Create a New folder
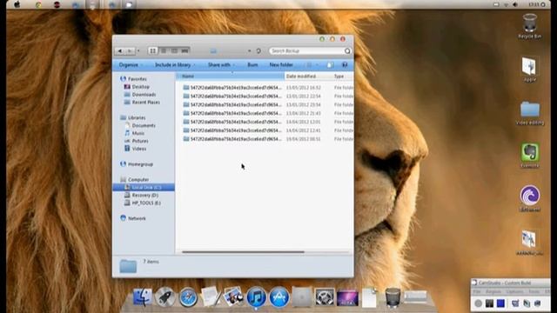The image size is (557, 313). 281,65
